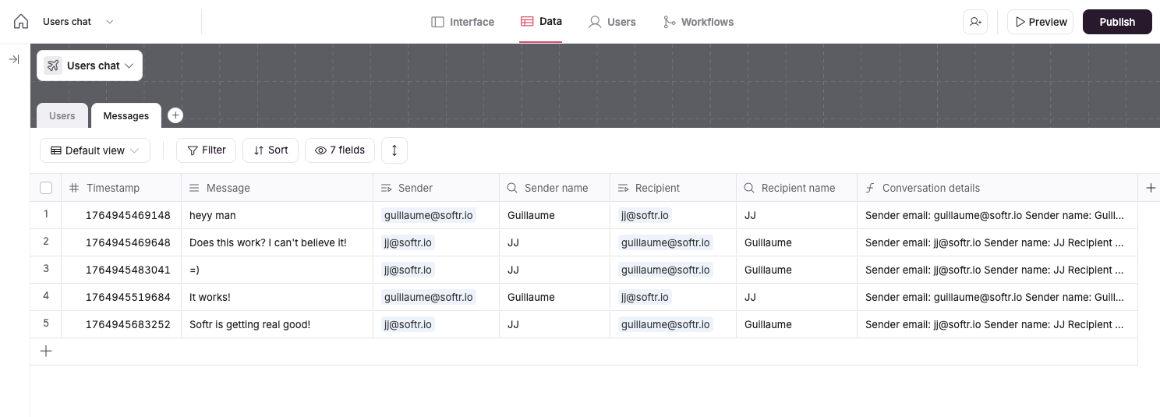
Task: Click the add collaborator icon
Action: (975, 22)
